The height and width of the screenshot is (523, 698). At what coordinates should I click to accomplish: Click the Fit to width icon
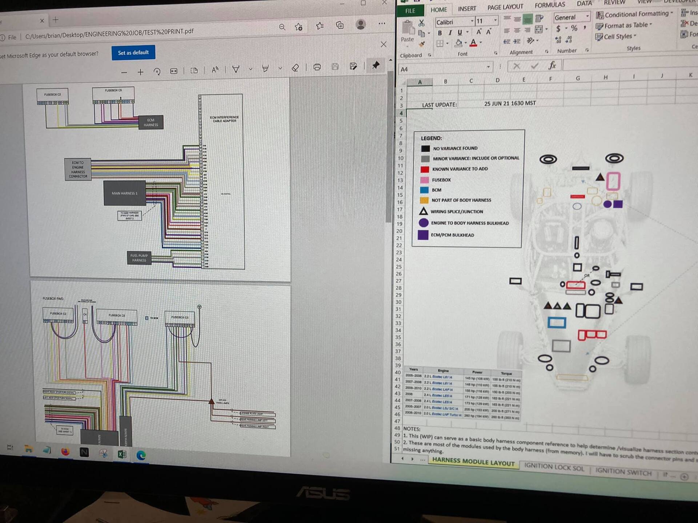pyautogui.click(x=174, y=71)
